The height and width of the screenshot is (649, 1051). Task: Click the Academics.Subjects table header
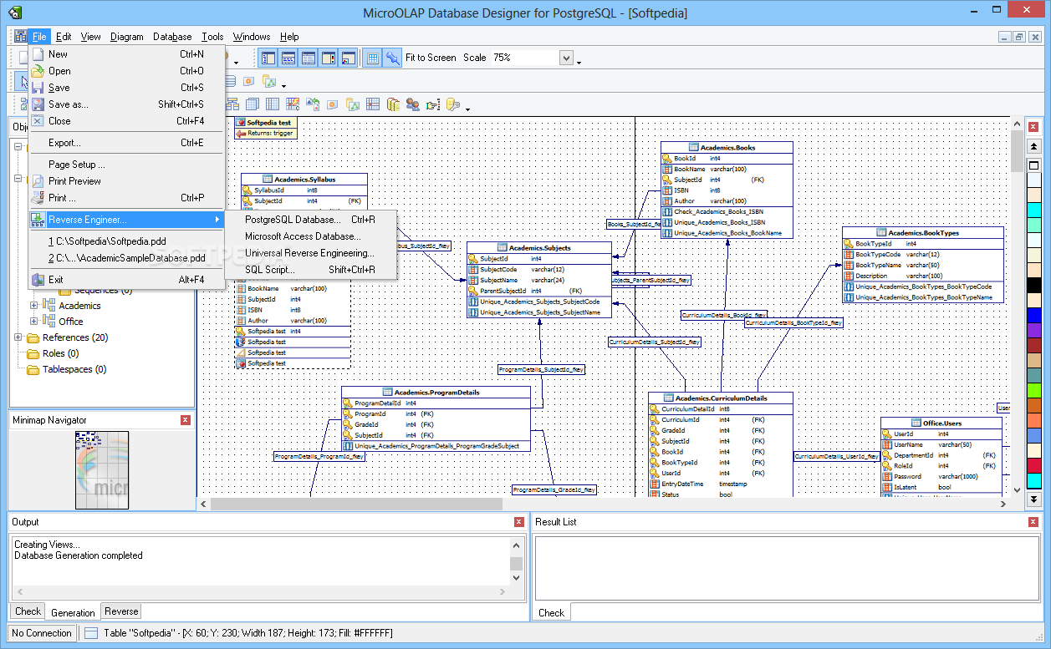coord(539,248)
